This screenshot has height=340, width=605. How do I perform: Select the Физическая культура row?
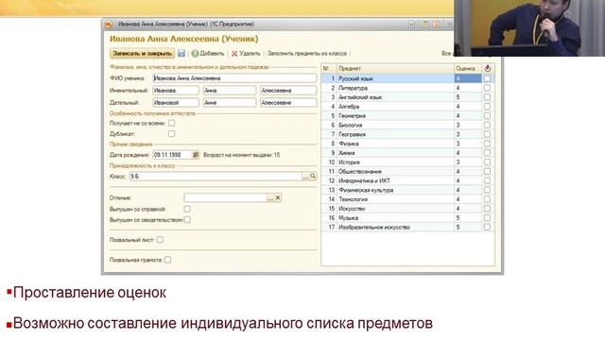point(407,190)
